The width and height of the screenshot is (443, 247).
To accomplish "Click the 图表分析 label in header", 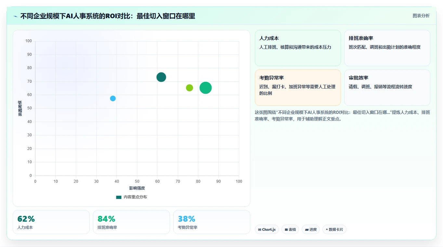I will click(421, 16).
